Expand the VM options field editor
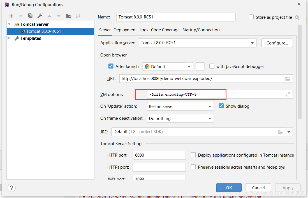 [288, 94]
